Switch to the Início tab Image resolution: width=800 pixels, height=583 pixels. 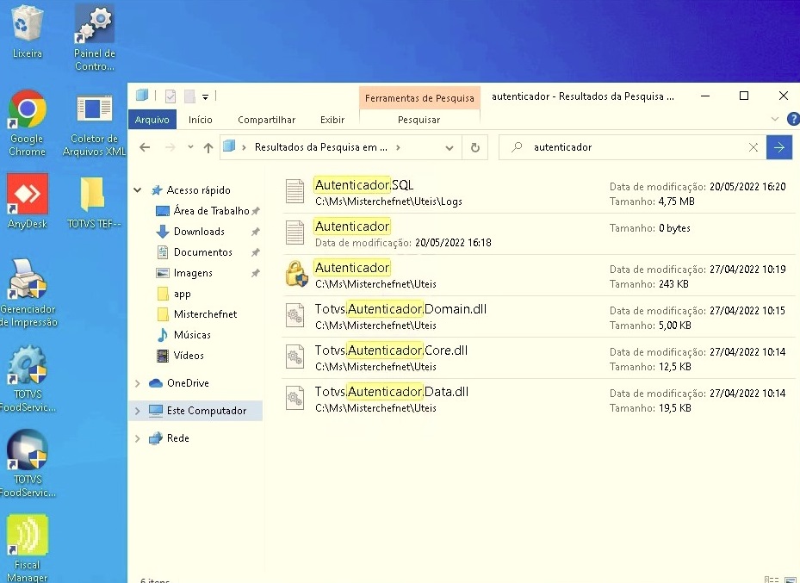coord(201,120)
